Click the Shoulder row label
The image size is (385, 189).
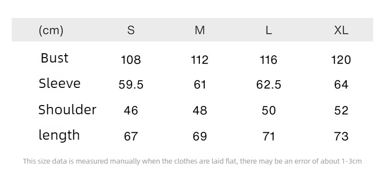click(x=67, y=109)
